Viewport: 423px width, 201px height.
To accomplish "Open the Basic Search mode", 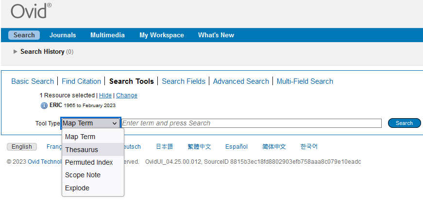I will (x=33, y=81).
